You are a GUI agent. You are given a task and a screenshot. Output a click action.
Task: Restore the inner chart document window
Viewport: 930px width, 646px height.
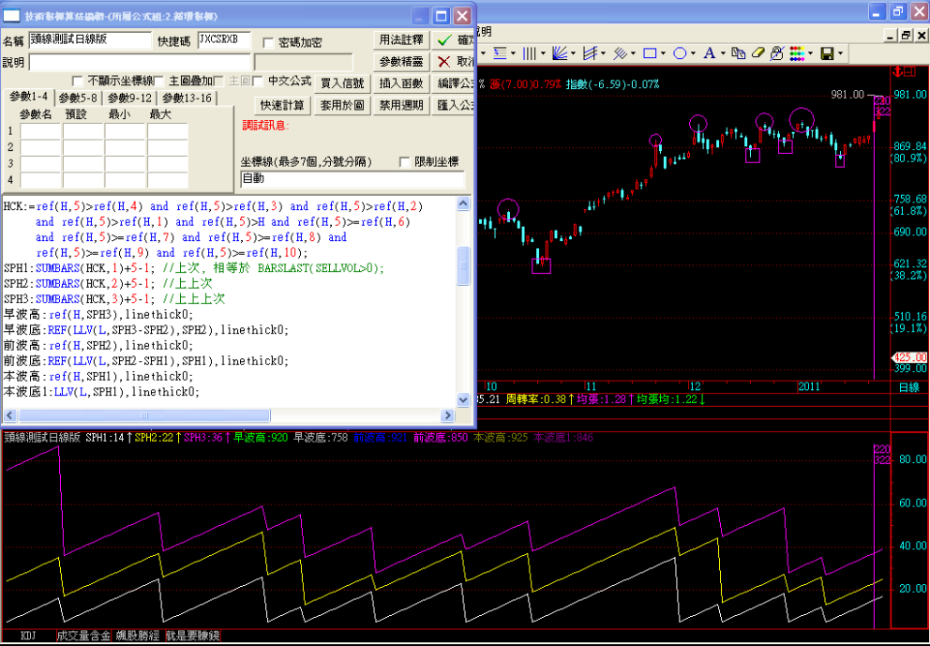tap(905, 36)
